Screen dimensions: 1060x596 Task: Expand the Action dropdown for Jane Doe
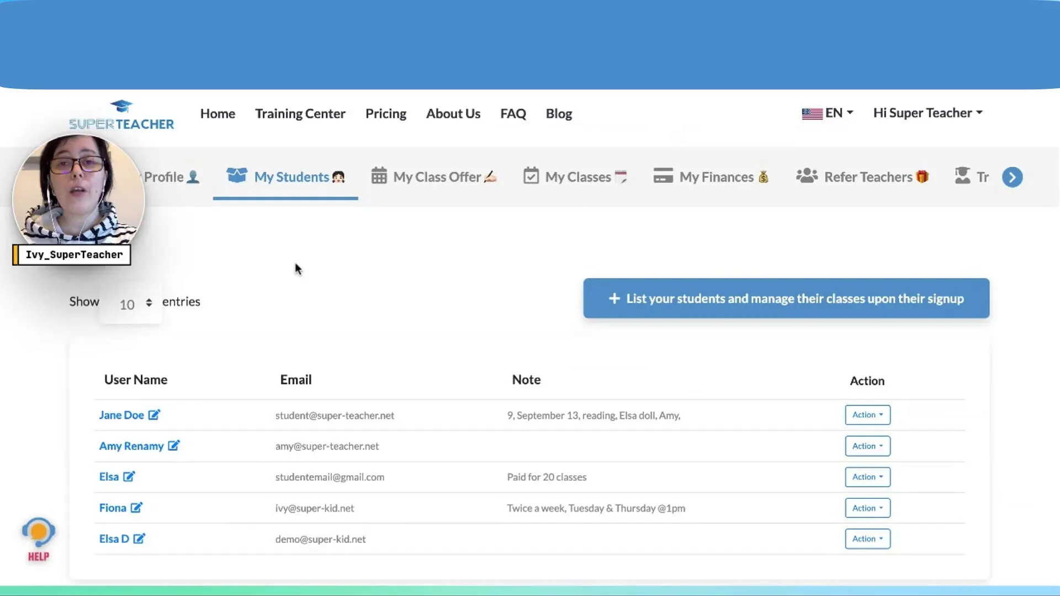point(867,414)
